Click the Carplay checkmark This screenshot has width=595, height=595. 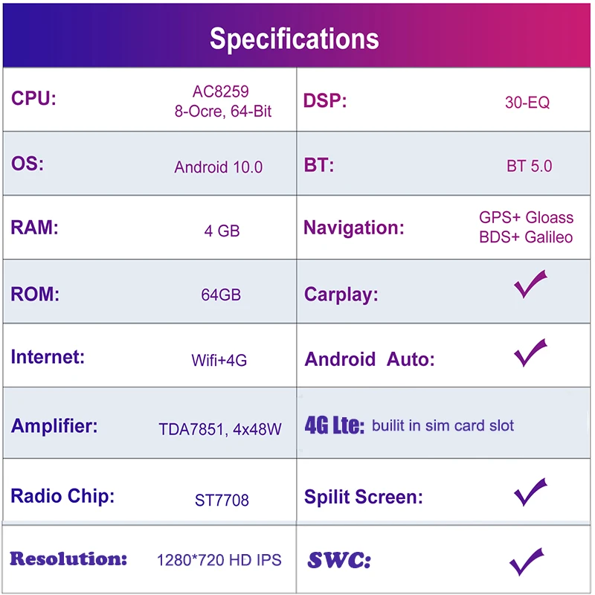pos(530,285)
